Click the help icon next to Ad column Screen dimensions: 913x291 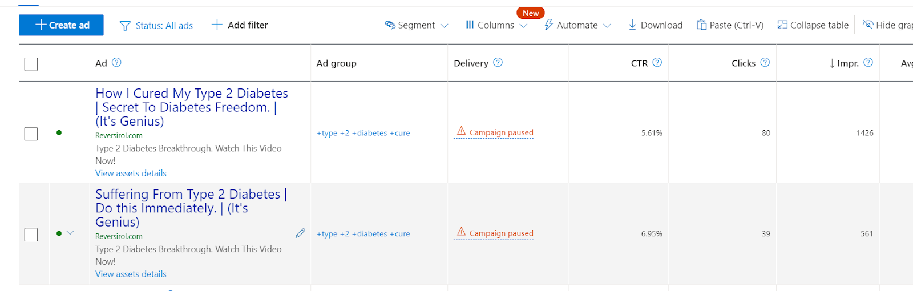[x=116, y=63]
